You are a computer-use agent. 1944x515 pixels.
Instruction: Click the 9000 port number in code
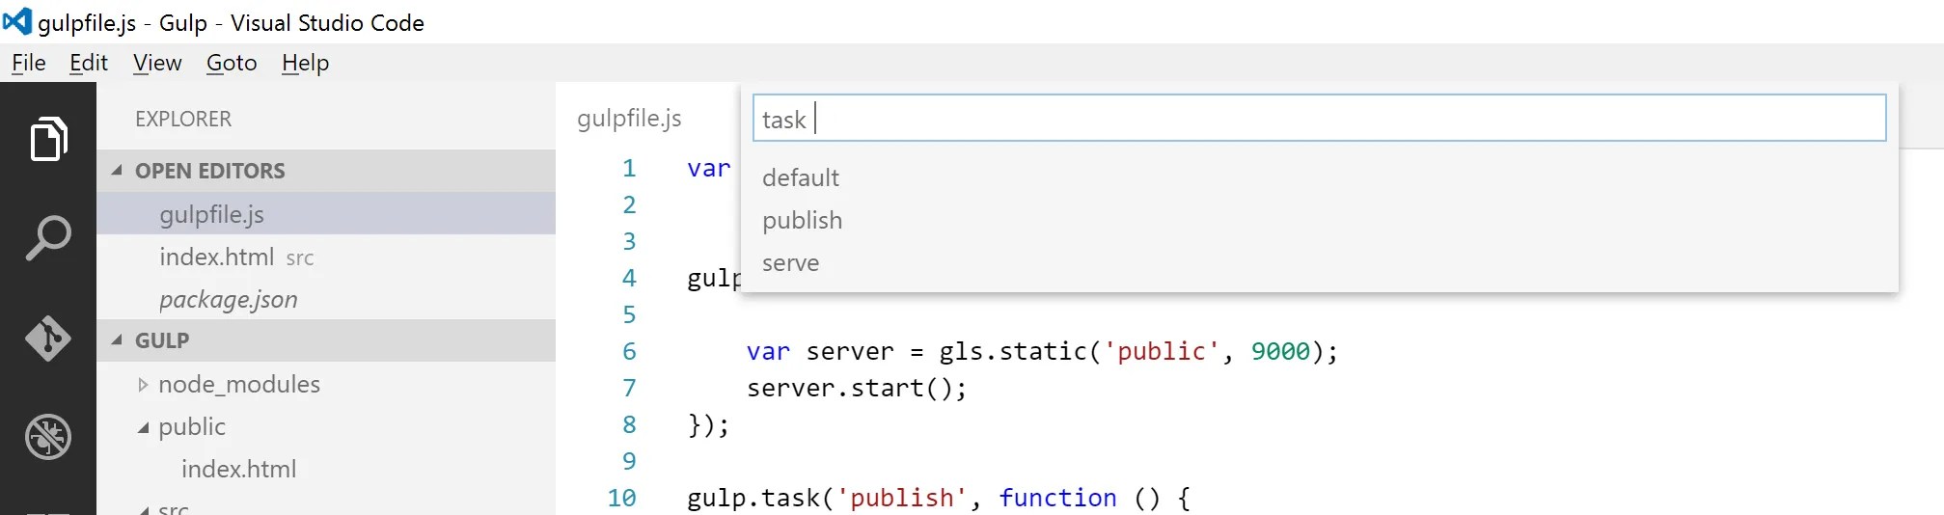tap(1280, 351)
